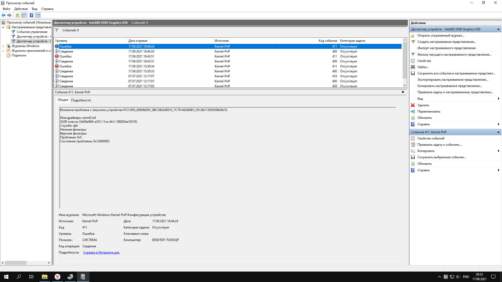Viewport: 502px width, 282px height.
Task: Click the Rename icon in the Actions pane
Action: pyautogui.click(x=413, y=111)
